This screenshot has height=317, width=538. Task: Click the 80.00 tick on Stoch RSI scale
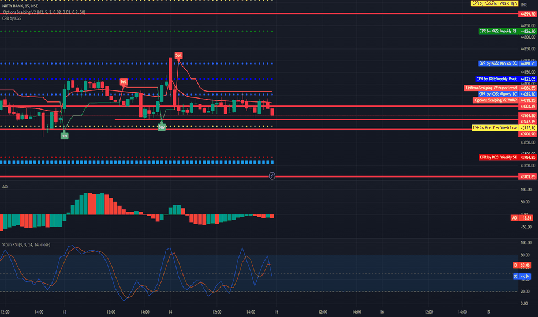pyautogui.click(x=525, y=255)
